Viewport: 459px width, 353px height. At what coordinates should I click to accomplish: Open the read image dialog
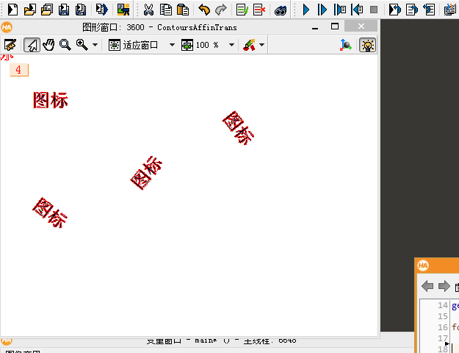(x=123, y=10)
